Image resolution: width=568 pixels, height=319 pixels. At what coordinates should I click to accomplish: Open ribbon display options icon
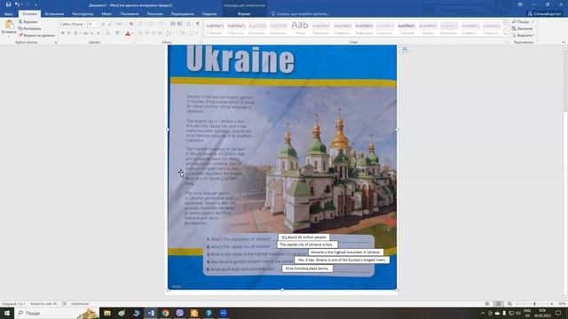[520, 4]
